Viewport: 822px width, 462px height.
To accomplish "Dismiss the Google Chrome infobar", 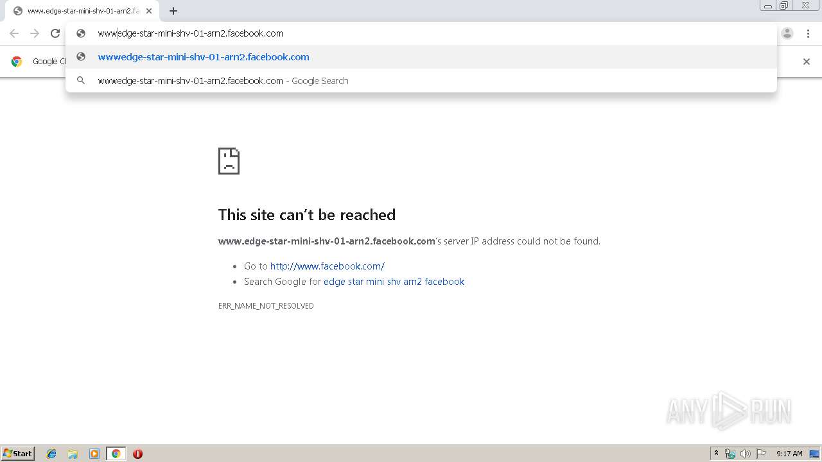I will pyautogui.click(x=807, y=62).
